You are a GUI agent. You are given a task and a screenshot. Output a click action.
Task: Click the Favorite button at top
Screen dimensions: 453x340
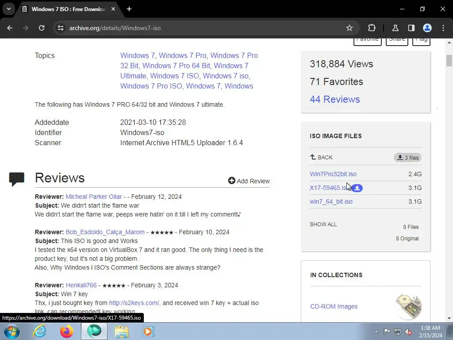click(368, 41)
